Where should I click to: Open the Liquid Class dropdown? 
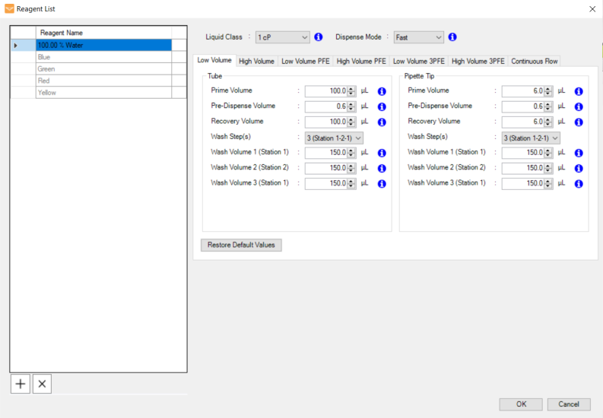[x=282, y=37]
